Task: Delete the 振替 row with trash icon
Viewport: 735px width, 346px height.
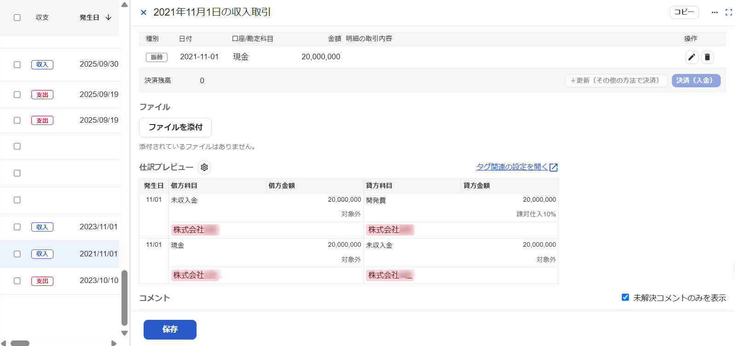Action: (707, 57)
